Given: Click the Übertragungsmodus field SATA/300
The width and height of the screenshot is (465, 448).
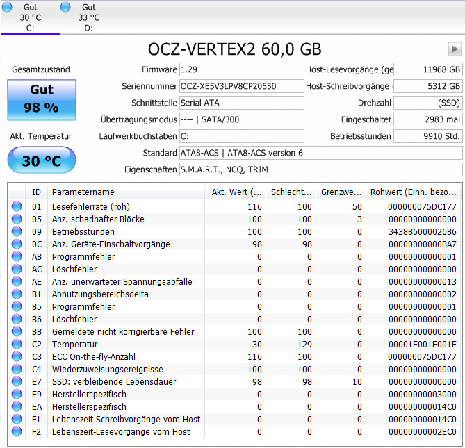Looking at the screenshot, I should [x=242, y=119].
